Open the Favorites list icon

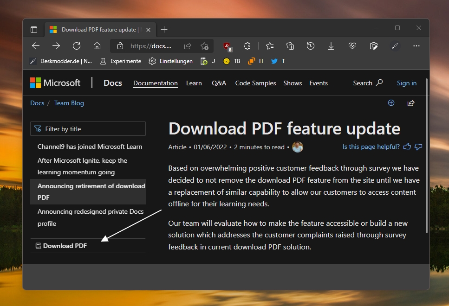pyautogui.click(x=270, y=46)
